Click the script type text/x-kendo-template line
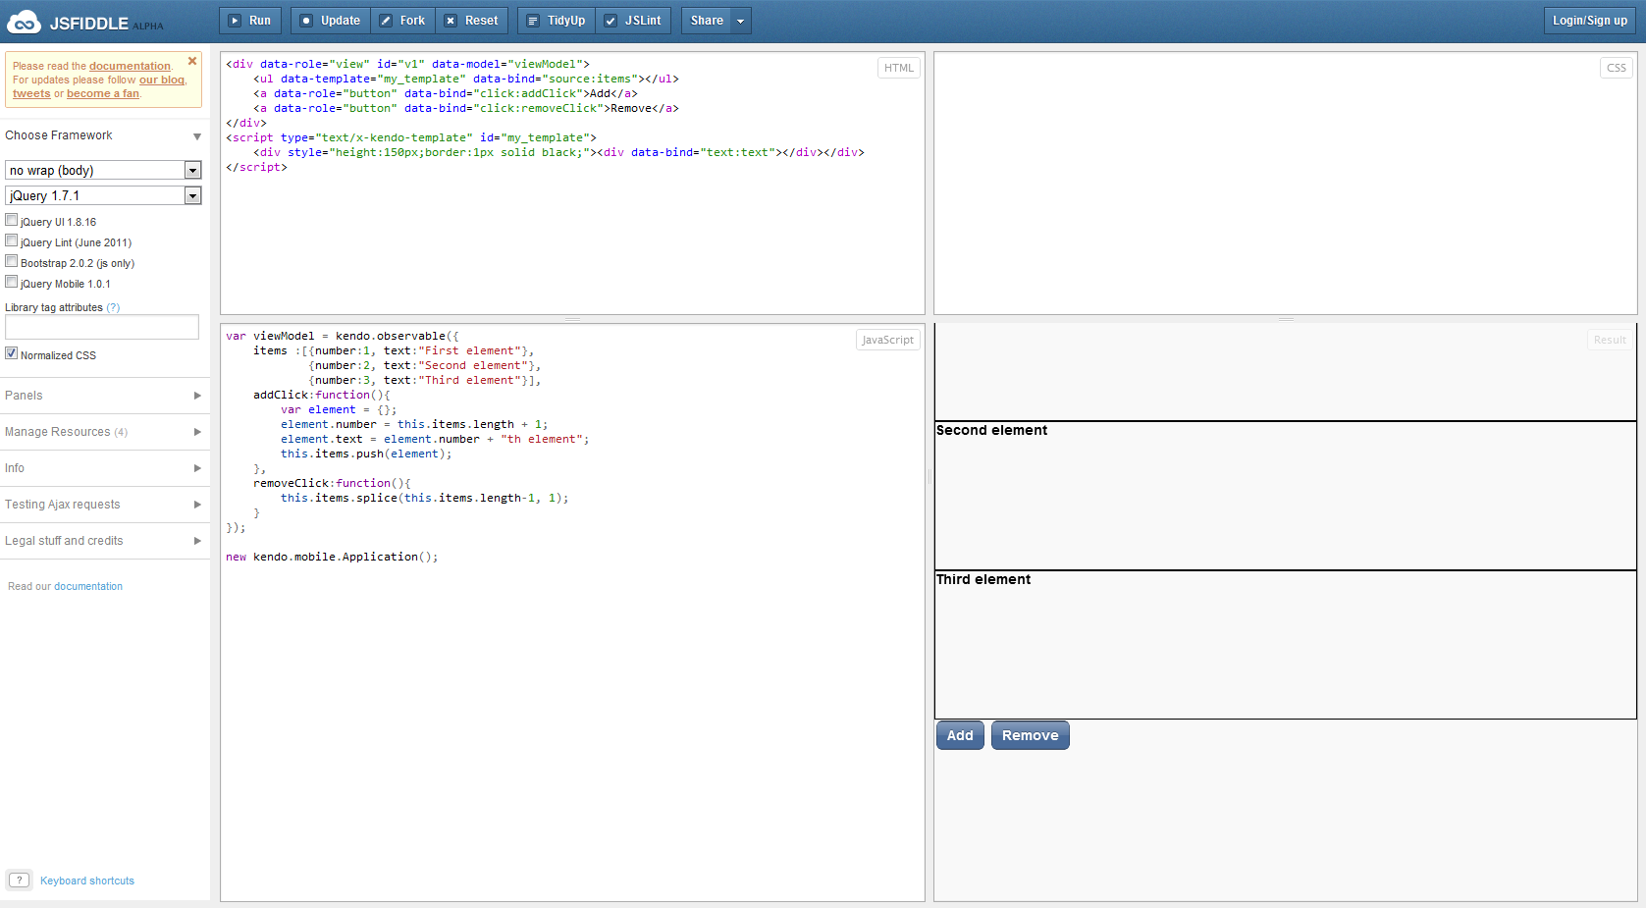Screen dimensions: 1646x908 coord(411,137)
